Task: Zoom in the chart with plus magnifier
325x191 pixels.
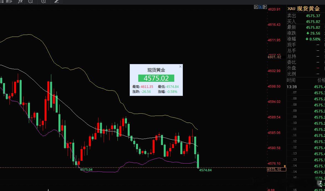Action: [x=43, y=1]
